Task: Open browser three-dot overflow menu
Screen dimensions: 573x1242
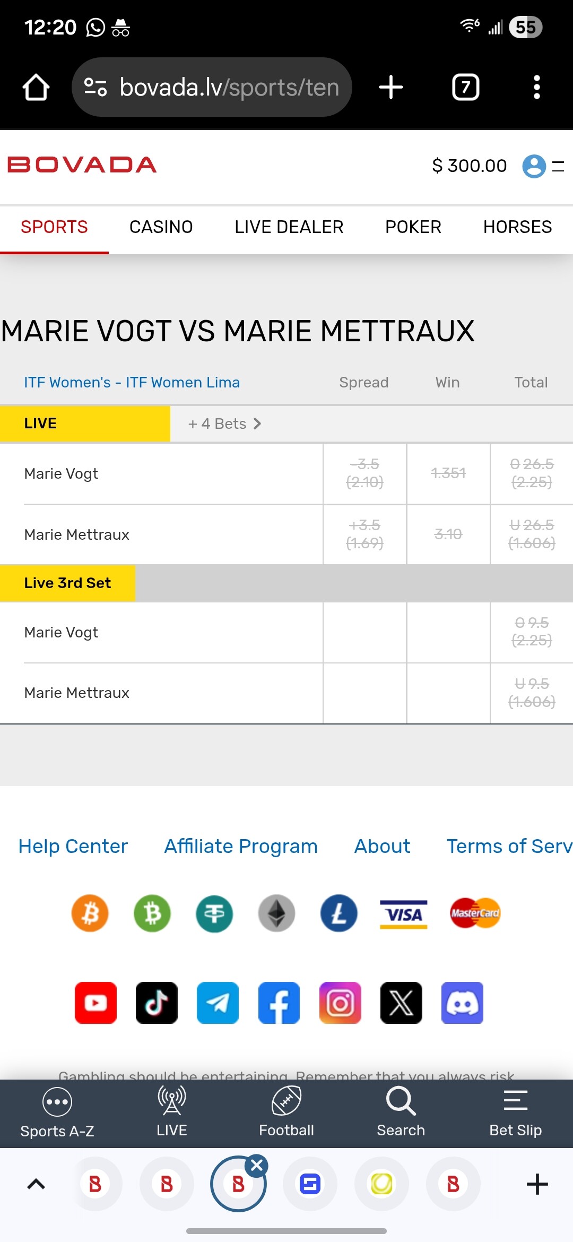Action: click(536, 87)
